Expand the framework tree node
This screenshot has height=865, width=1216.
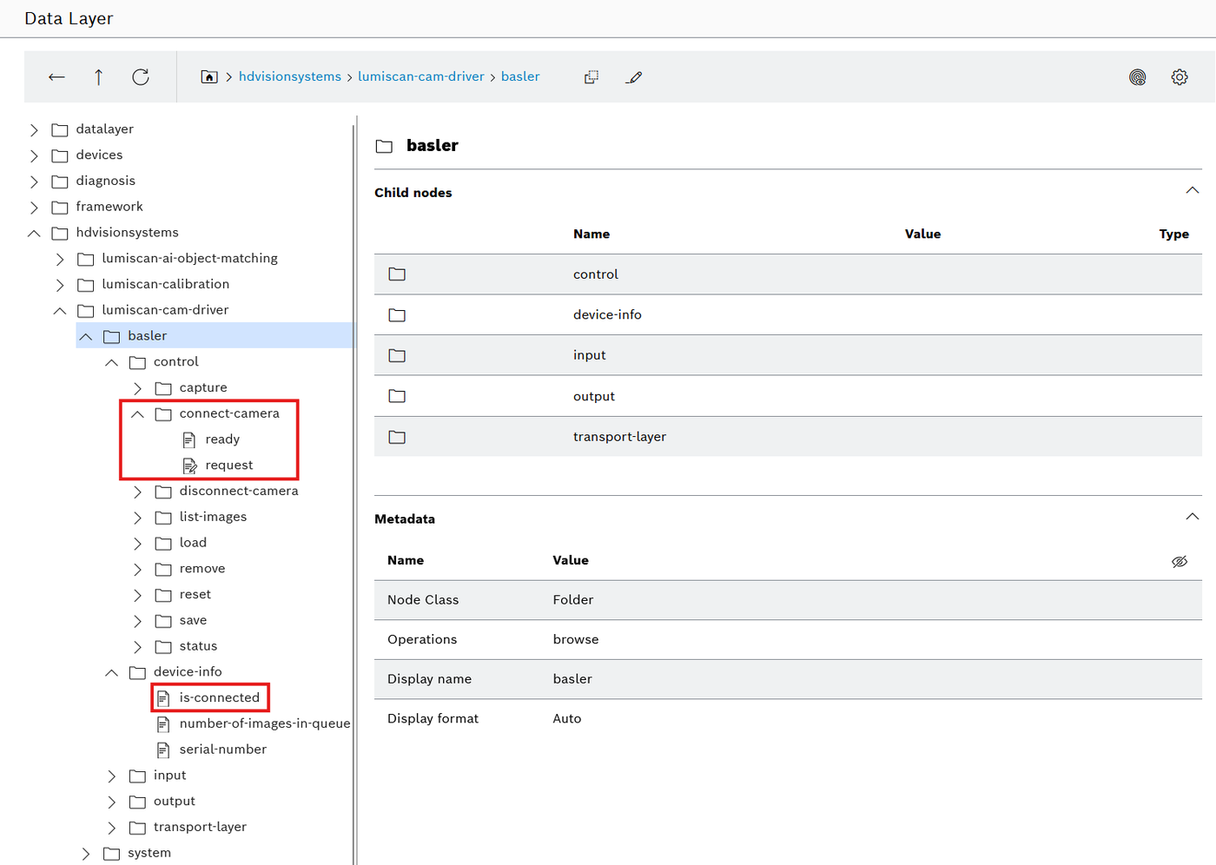tap(34, 208)
